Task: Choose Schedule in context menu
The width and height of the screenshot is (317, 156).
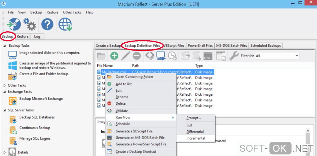Action: [x=141, y=124]
